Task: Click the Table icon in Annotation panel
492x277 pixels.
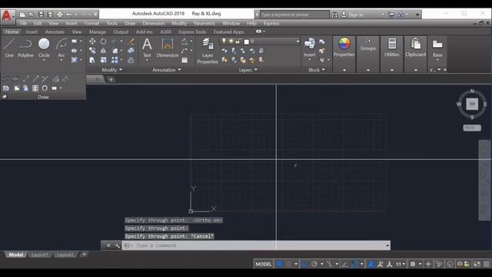Action: (184, 60)
